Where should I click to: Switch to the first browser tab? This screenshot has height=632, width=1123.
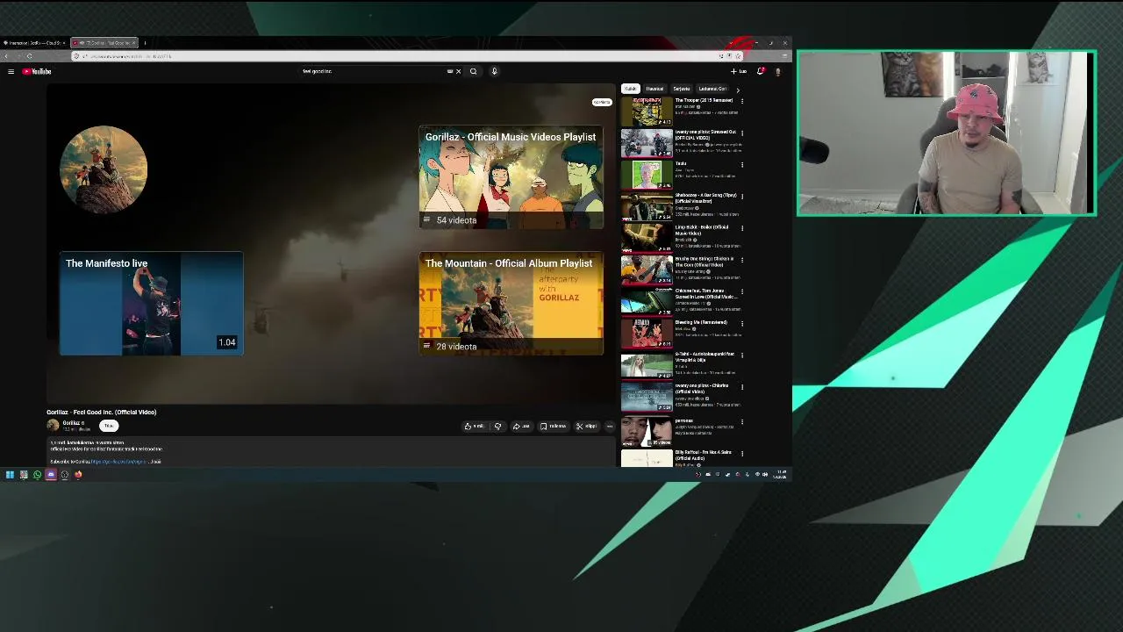click(34, 42)
